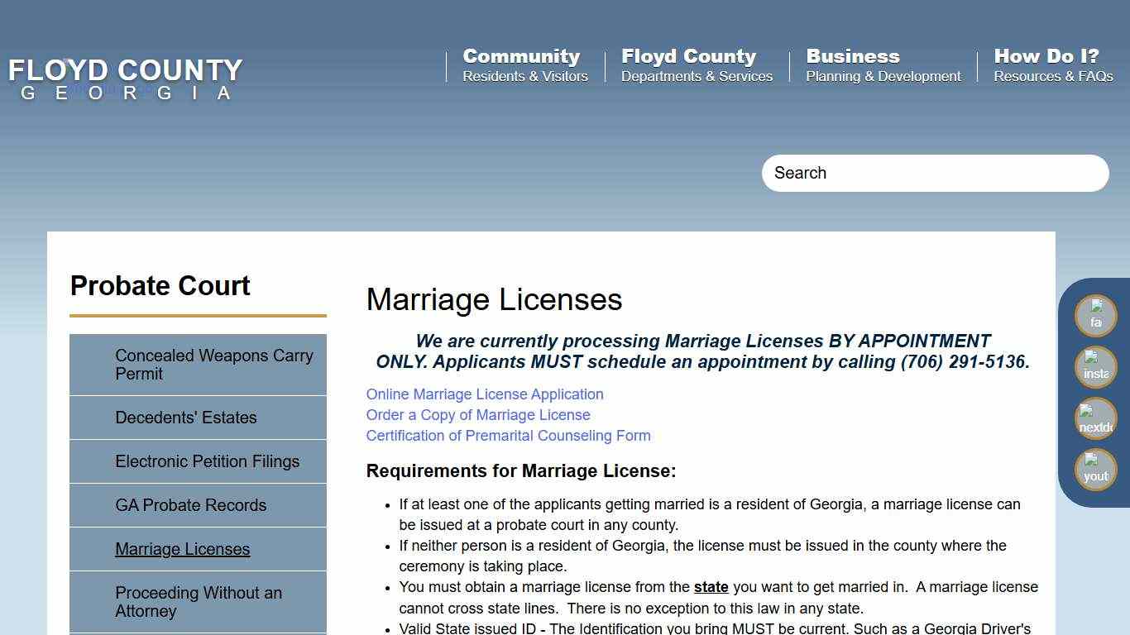Open the Electronic Petition Filings page
Viewport: 1130px width, 635px height.
[208, 461]
